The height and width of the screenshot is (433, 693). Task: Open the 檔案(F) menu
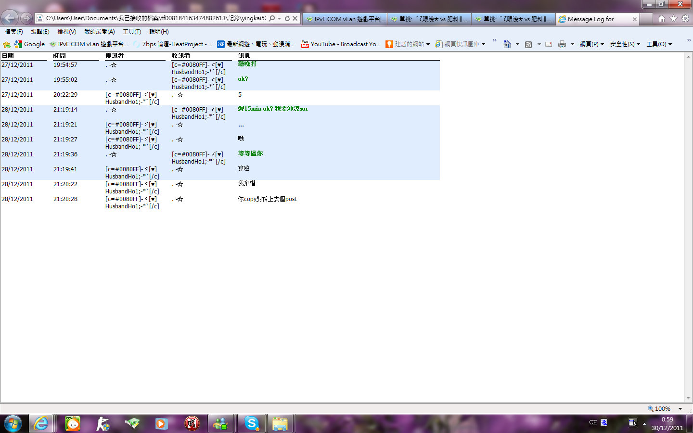pos(14,32)
